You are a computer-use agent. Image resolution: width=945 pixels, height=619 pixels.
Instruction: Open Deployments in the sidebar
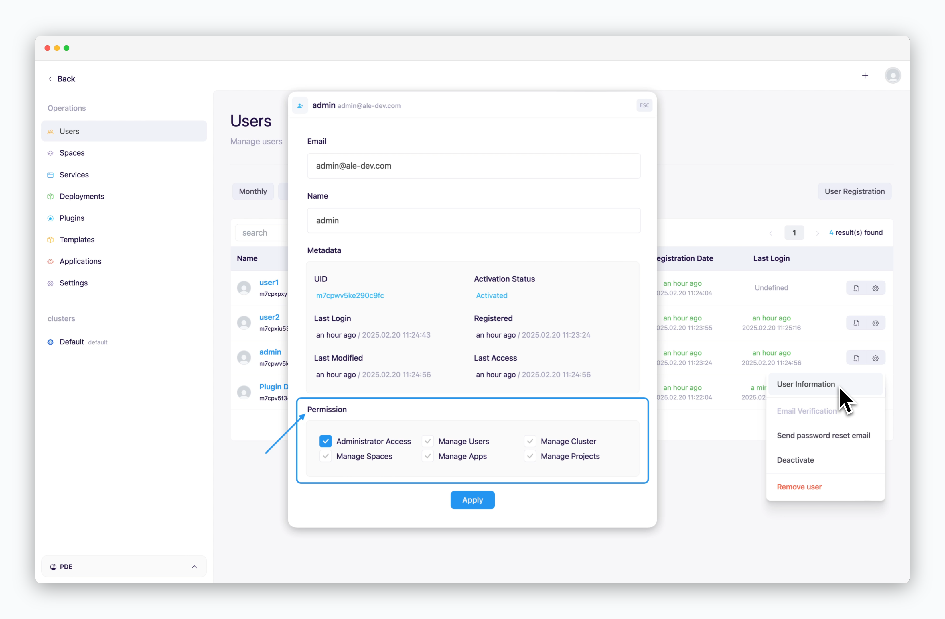click(x=124, y=196)
